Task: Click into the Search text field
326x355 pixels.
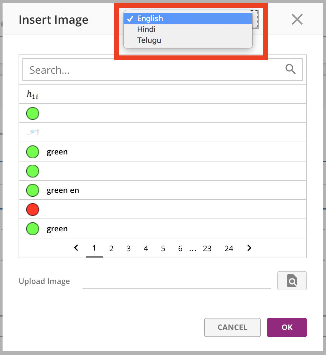Action: pos(154,70)
